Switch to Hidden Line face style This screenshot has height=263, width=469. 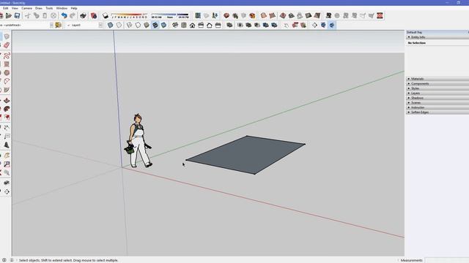pos(138,25)
